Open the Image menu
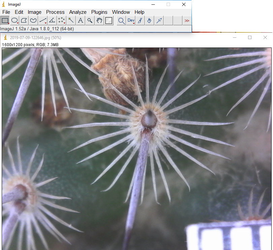Viewport: 273px width, 250px height. pyautogui.click(x=34, y=12)
